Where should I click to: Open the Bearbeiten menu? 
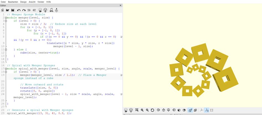point(13,2)
